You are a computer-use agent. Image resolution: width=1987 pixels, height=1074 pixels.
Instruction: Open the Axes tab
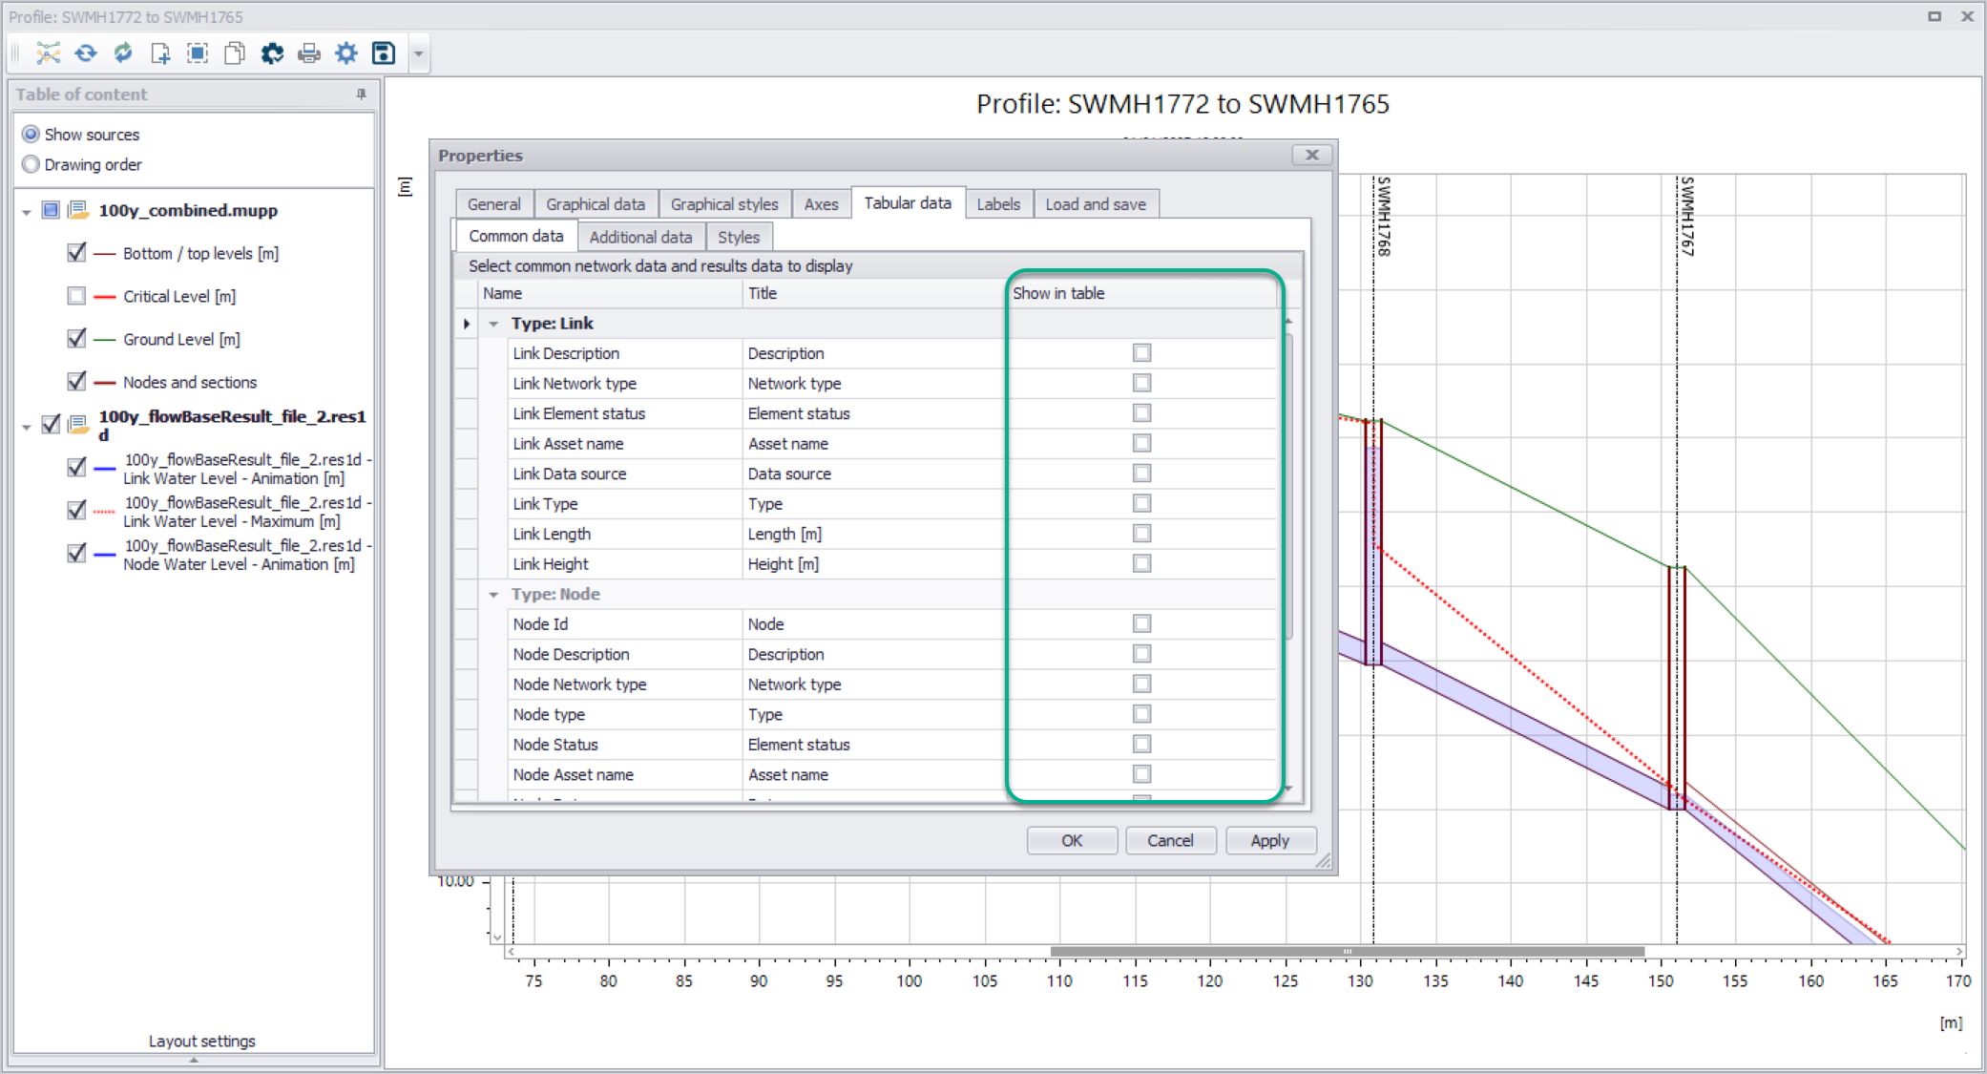821,204
